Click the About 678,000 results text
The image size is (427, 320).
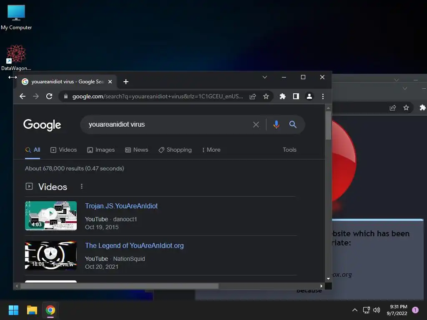click(74, 168)
